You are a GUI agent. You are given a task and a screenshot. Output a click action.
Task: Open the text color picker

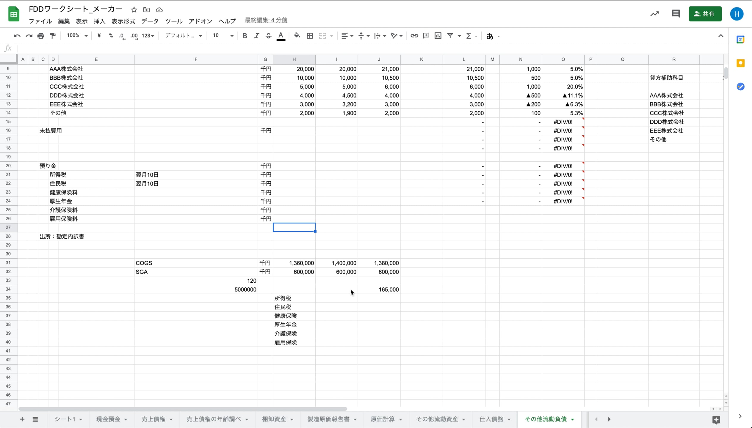click(x=281, y=36)
